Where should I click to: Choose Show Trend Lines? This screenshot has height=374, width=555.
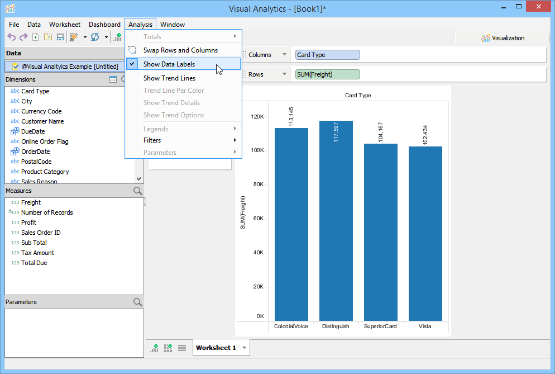(x=184, y=78)
